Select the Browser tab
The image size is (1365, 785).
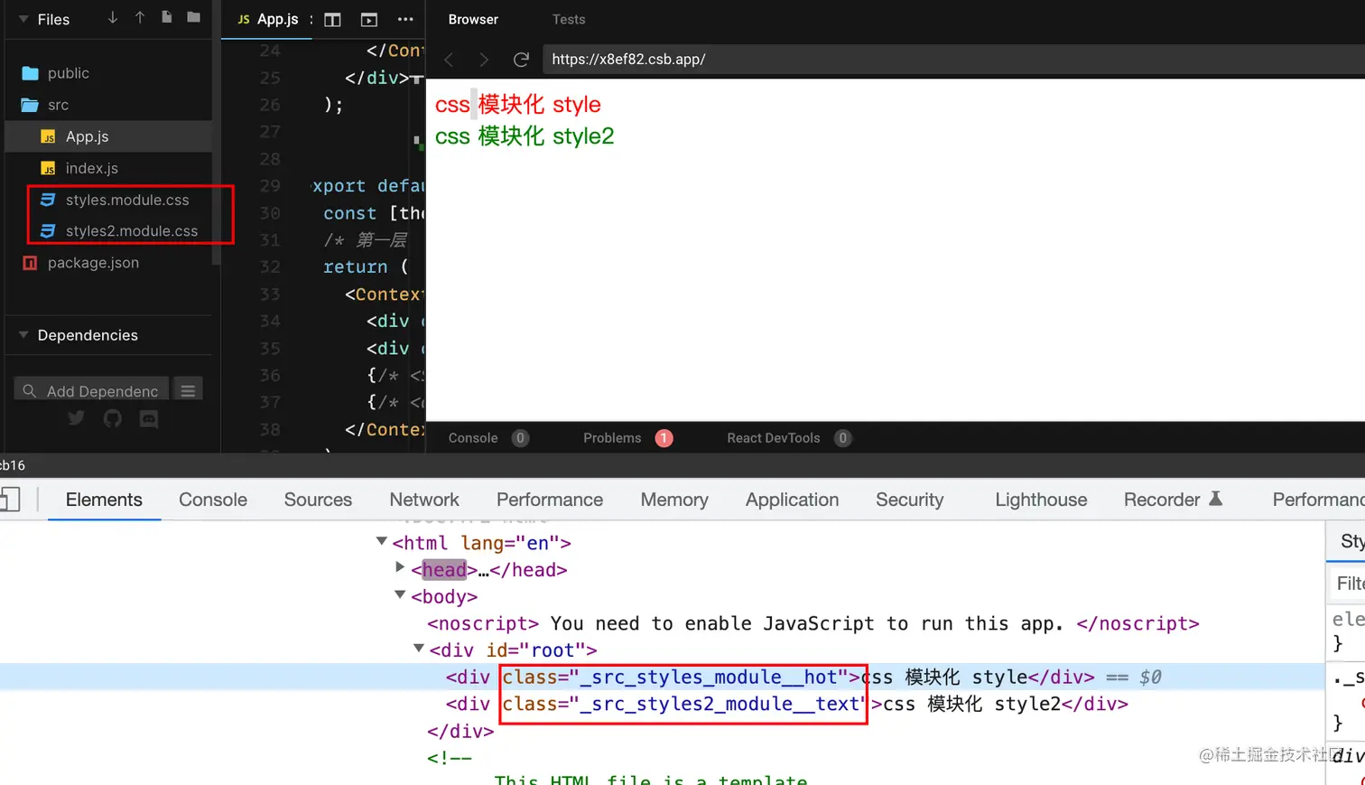click(473, 19)
